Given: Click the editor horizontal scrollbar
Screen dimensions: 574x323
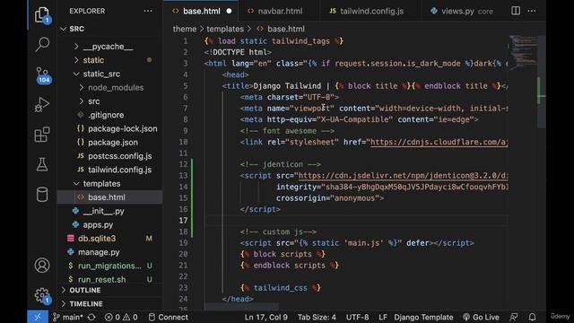Looking at the screenshot, I should (x=241, y=306).
